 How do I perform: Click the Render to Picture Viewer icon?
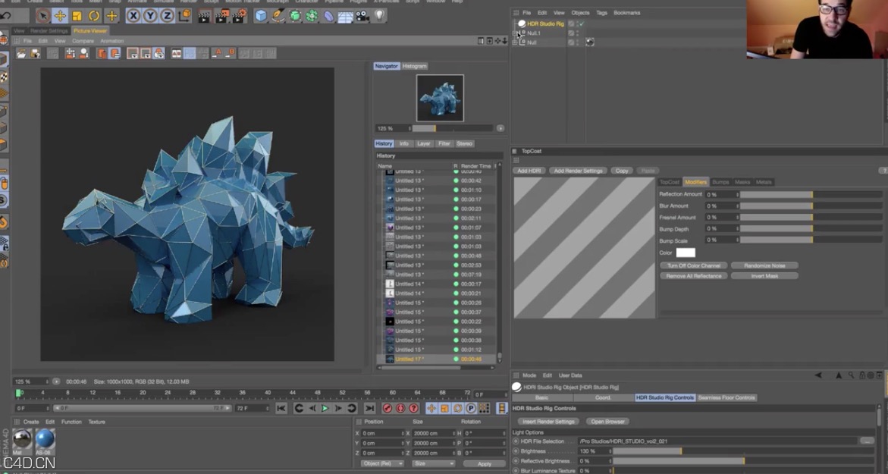(x=220, y=15)
